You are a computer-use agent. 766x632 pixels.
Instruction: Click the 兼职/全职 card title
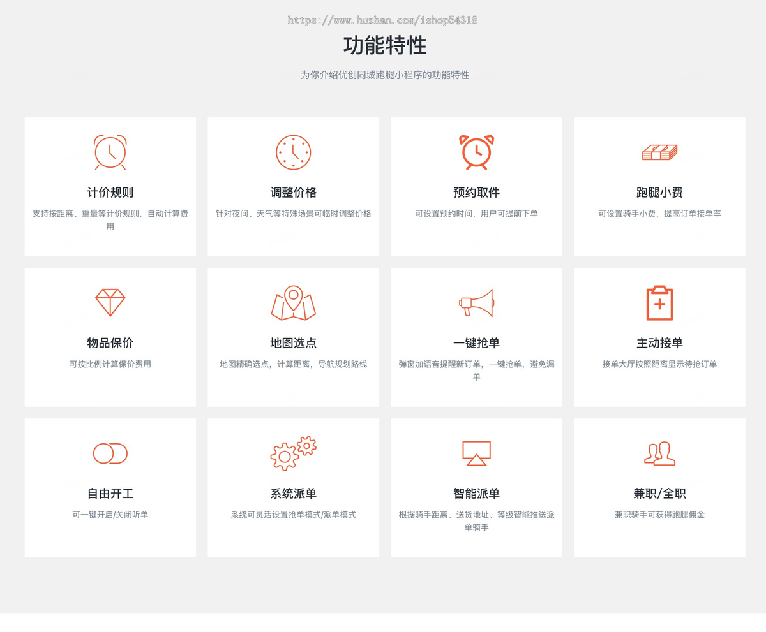[x=659, y=494]
